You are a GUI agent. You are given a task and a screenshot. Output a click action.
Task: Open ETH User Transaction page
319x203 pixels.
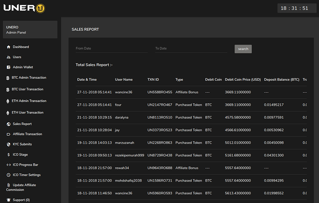point(27,112)
